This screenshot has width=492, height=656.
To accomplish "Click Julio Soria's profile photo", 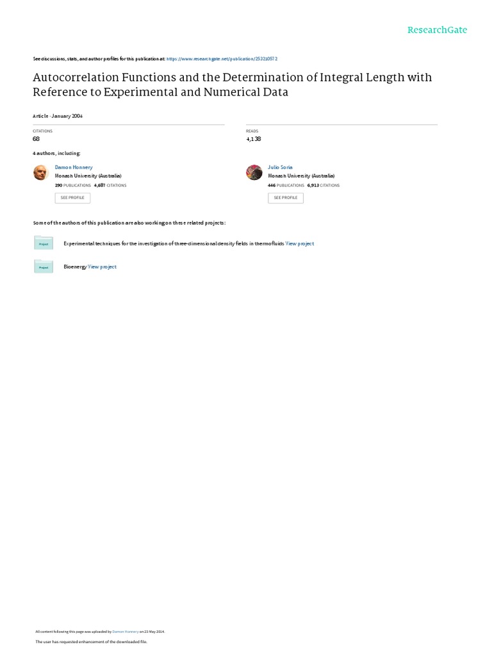I will (x=254, y=172).
